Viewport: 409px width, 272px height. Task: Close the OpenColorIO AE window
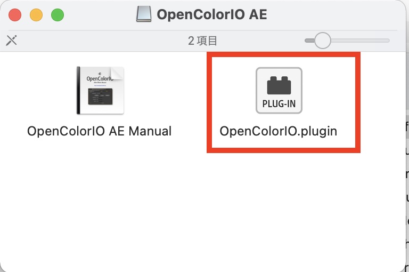[15, 15]
